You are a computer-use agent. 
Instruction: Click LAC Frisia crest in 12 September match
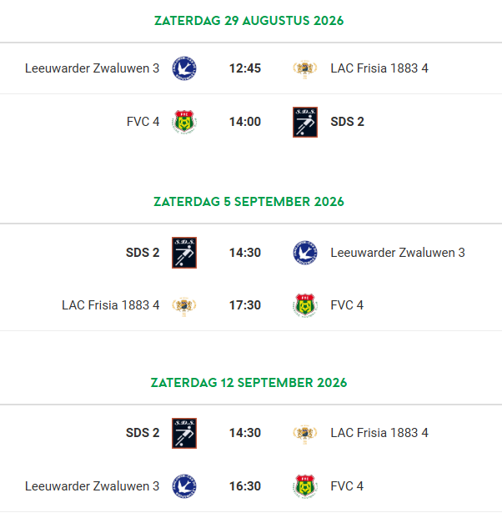pyautogui.click(x=305, y=434)
